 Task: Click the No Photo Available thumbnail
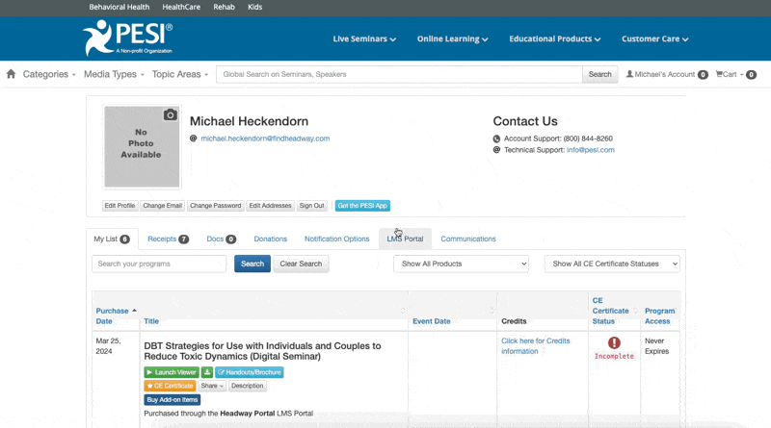pos(142,146)
